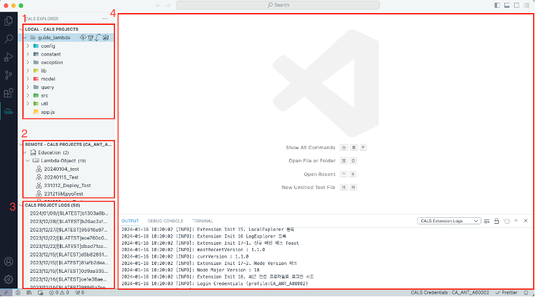Click the cloud upload icon on guide_lambda
The width and height of the screenshot is (535, 297).
(83, 37)
